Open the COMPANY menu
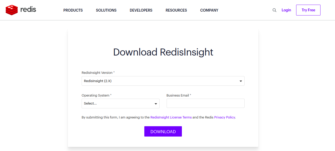The height and width of the screenshot is (151, 335). 209,10
